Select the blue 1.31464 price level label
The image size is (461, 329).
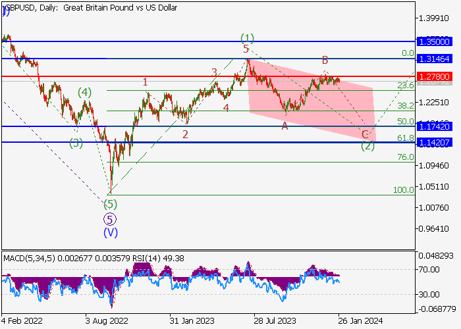434,59
